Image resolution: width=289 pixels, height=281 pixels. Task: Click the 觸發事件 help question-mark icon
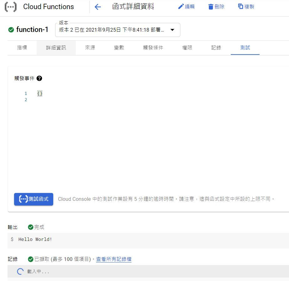[39, 78]
